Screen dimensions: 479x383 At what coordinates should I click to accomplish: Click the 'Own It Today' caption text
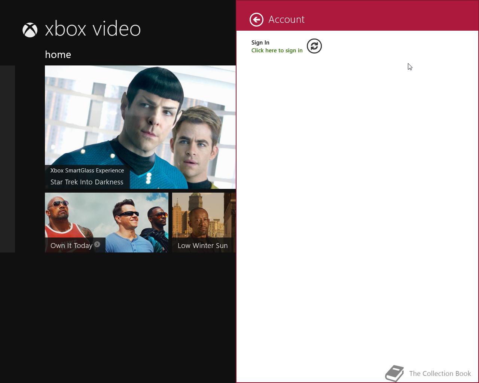point(71,246)
